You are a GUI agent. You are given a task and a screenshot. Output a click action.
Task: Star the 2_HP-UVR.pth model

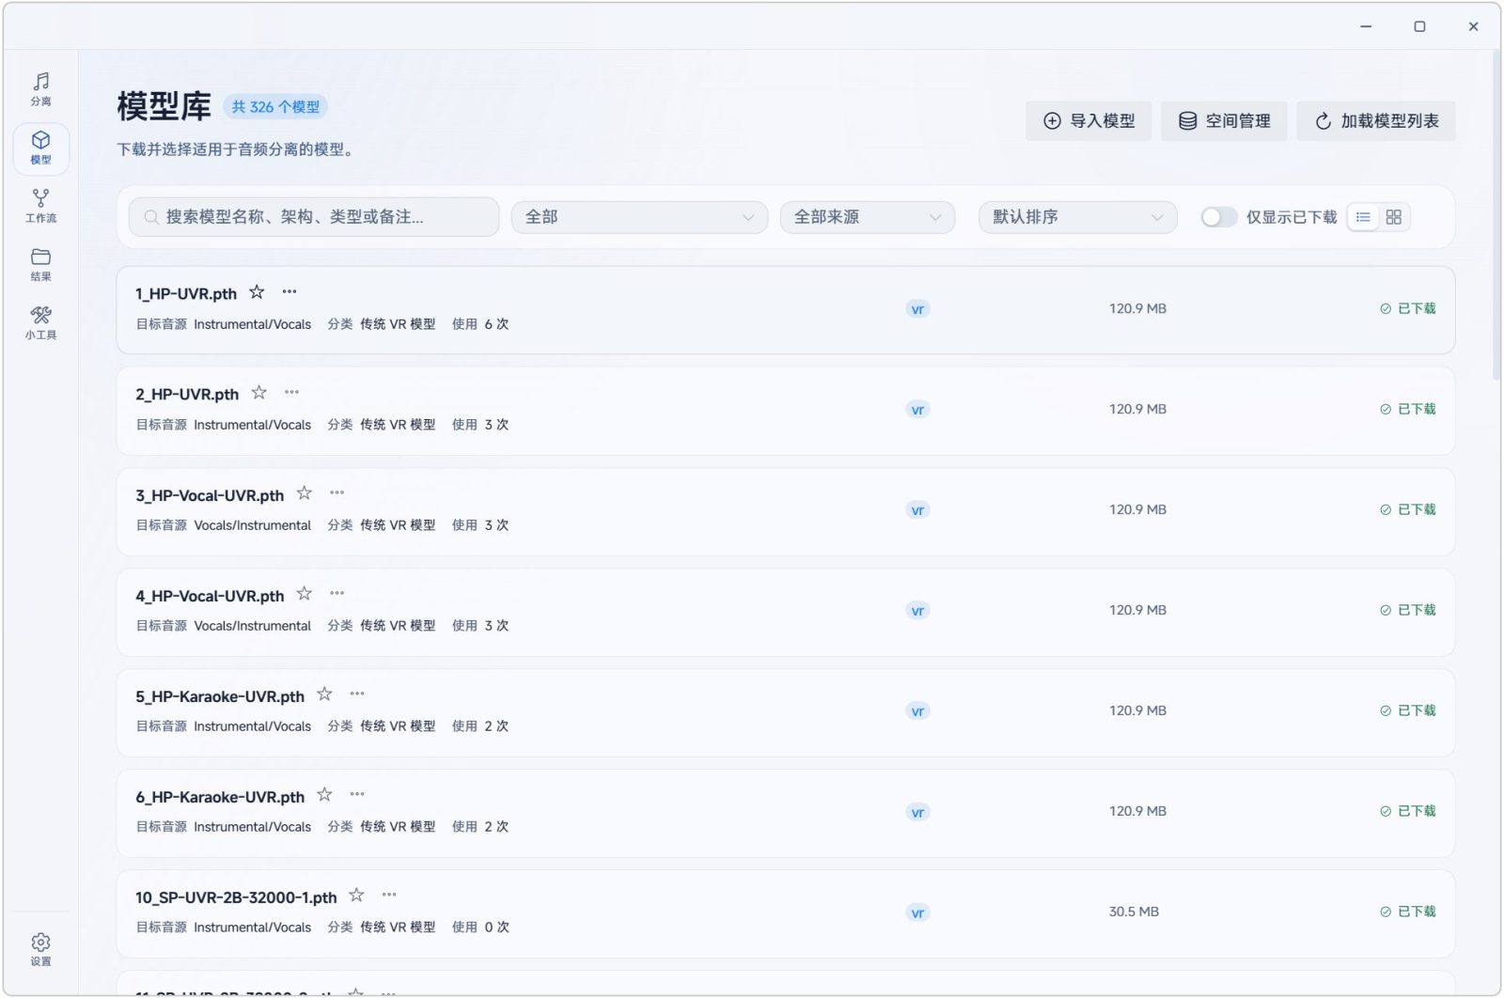[259, 393]
